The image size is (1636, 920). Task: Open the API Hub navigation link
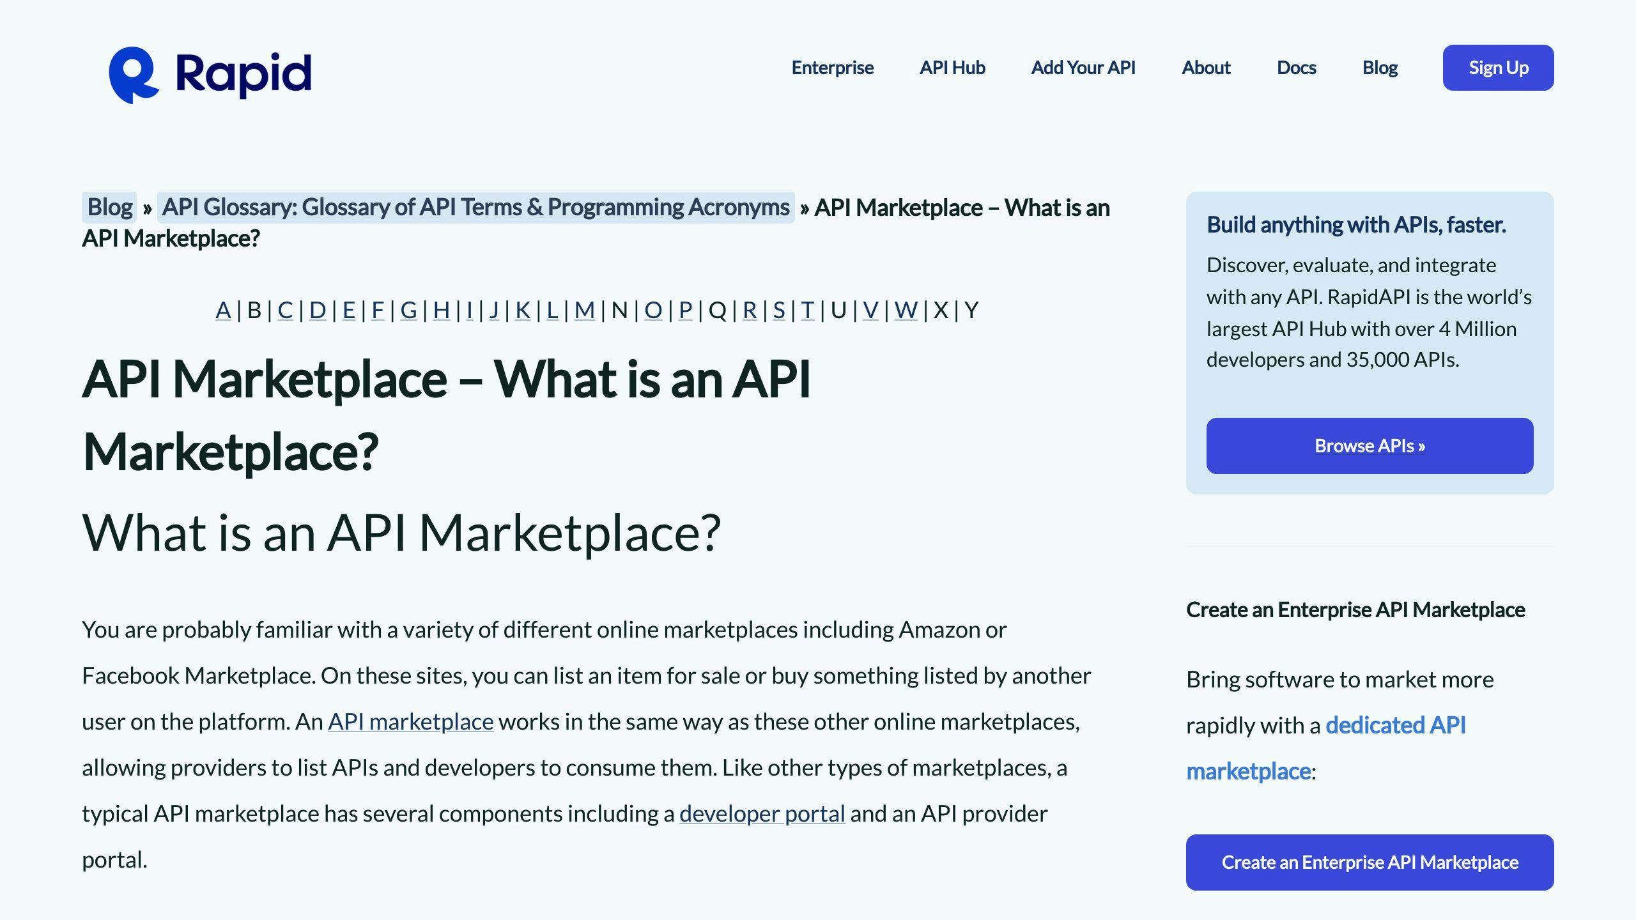pos(953,67)
